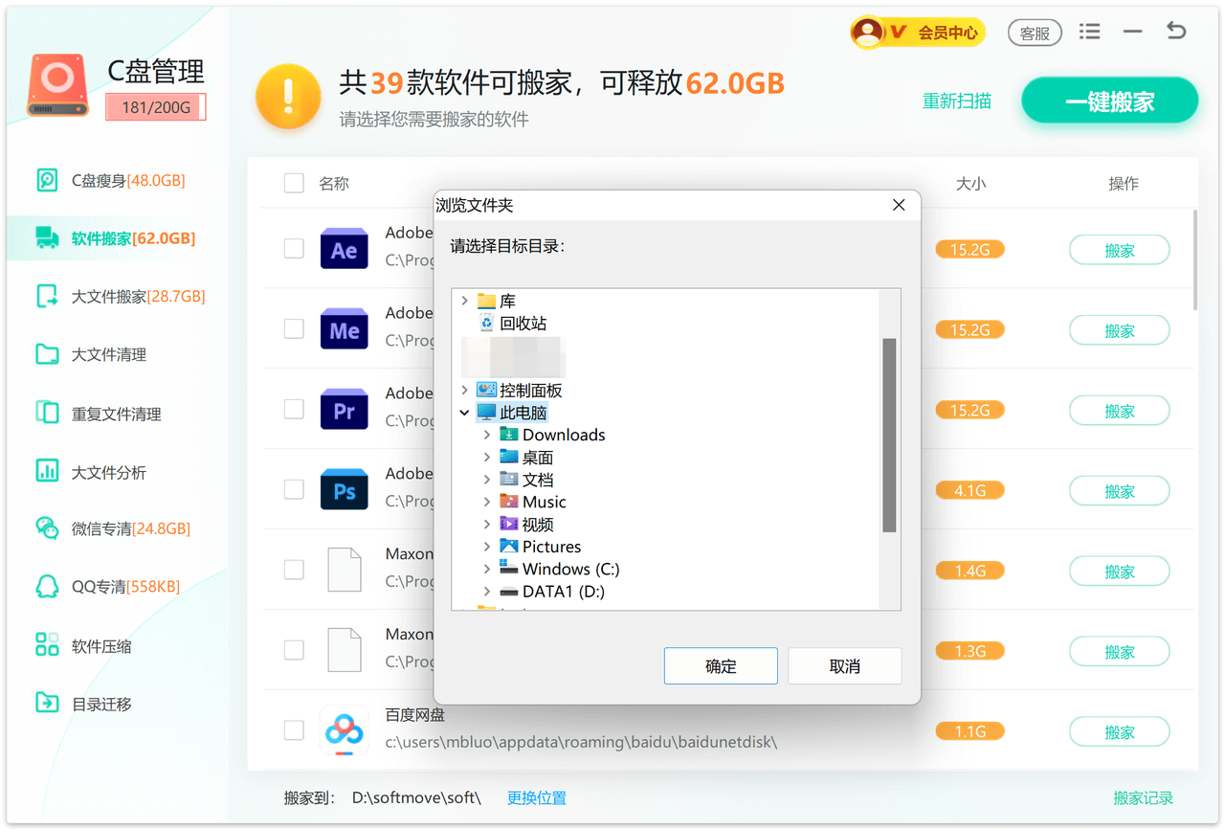Click the 大文件分析 chart icon
Screen dimensions: 1225x830
click(x=47, y=471)
